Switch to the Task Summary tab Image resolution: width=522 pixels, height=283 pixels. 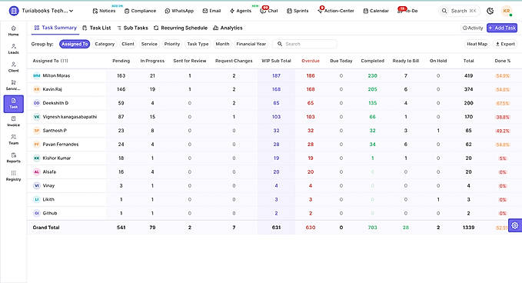(x=55, y=28)
